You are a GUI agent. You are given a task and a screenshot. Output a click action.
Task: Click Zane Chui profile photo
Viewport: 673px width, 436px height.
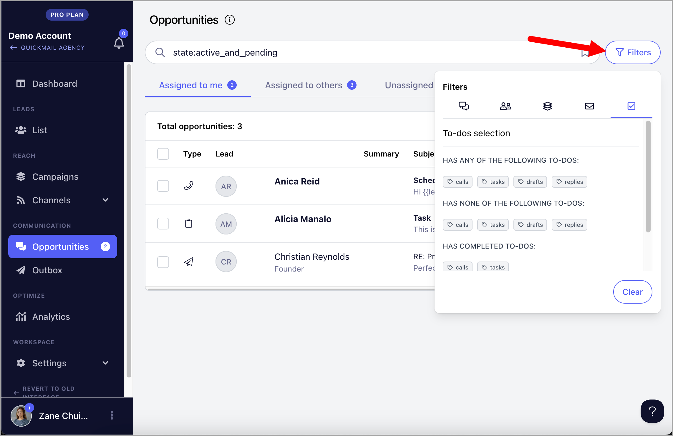(21, 416)
